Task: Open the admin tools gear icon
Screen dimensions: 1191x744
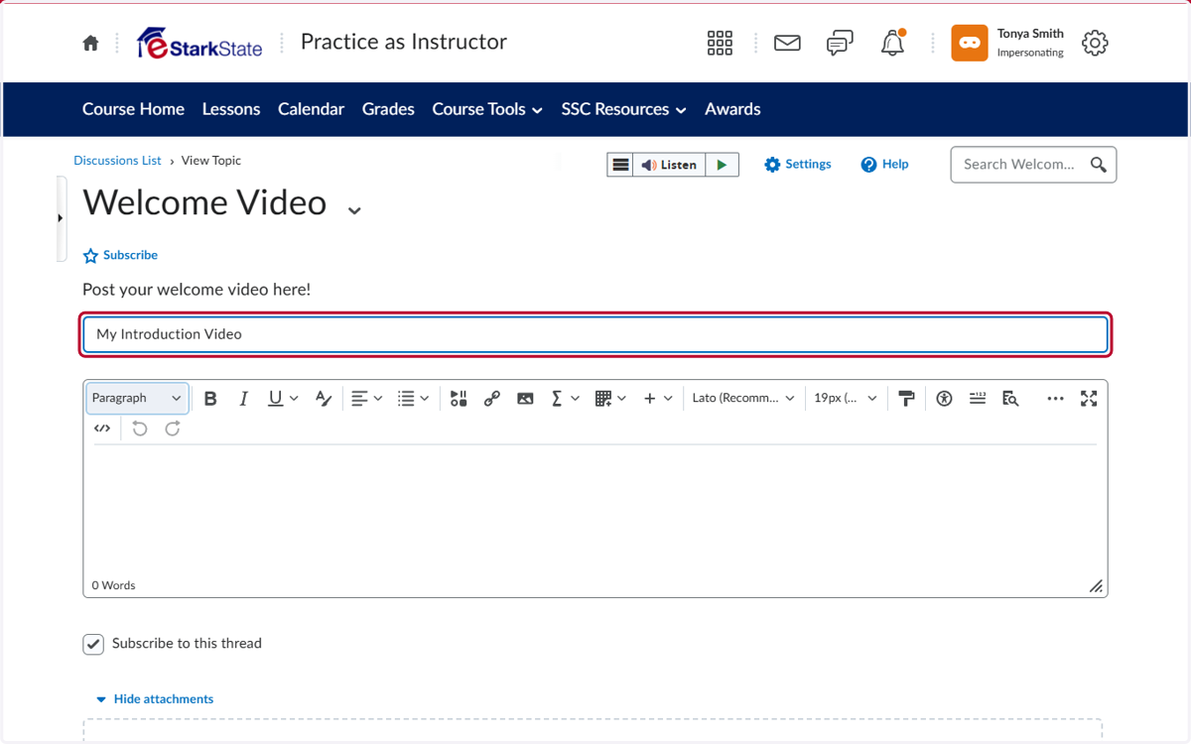Action: (1095, 43)
